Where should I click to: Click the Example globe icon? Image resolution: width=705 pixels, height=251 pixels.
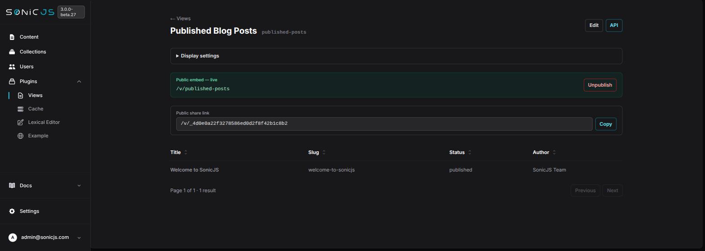20,136
